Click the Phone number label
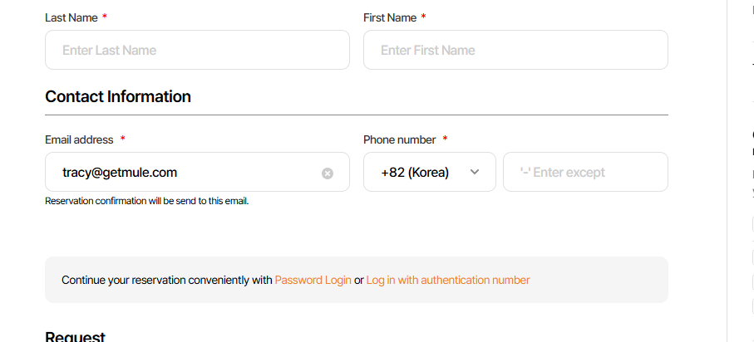Viewport: 754px width, 342px height. click(x=399, y=139)
